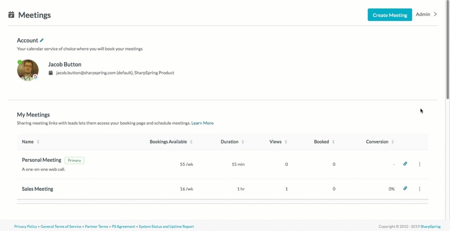Click the Account edit pencil icon

pos(42,41)
